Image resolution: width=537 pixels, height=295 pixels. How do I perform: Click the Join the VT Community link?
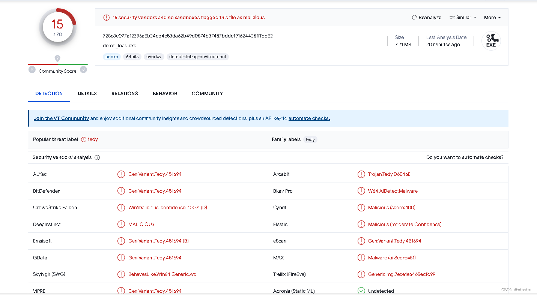tap(62, 118)
